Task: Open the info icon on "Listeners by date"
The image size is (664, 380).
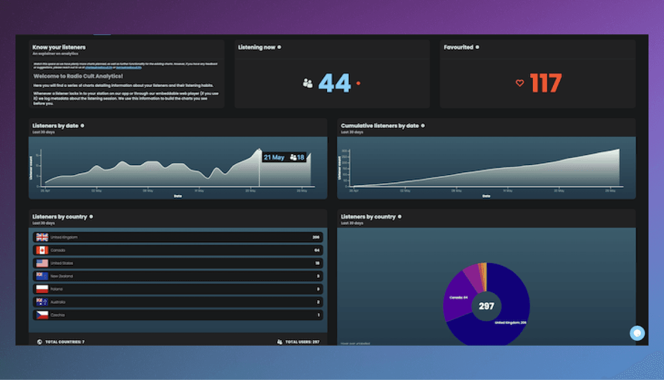Action: click(x=82, y=126)
